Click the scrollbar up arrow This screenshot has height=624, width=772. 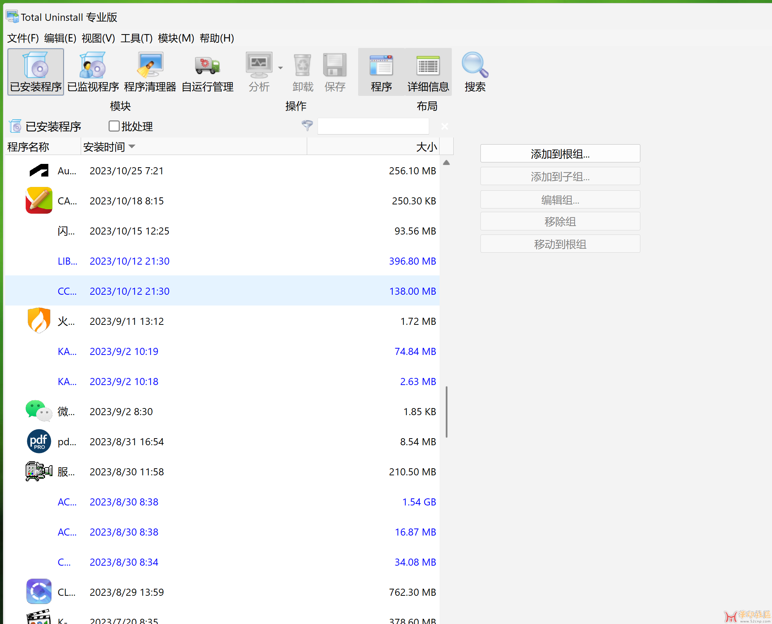point(446,162)
